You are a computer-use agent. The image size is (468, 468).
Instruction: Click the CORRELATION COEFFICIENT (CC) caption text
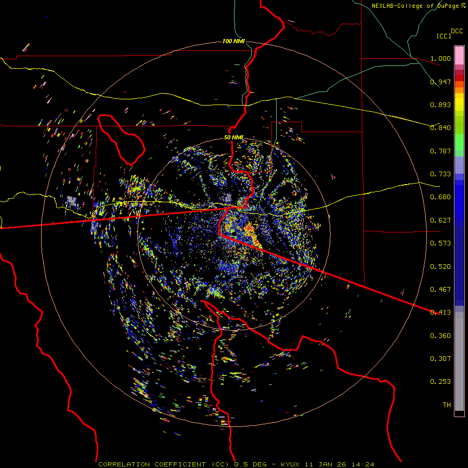(x=164, y=464)
